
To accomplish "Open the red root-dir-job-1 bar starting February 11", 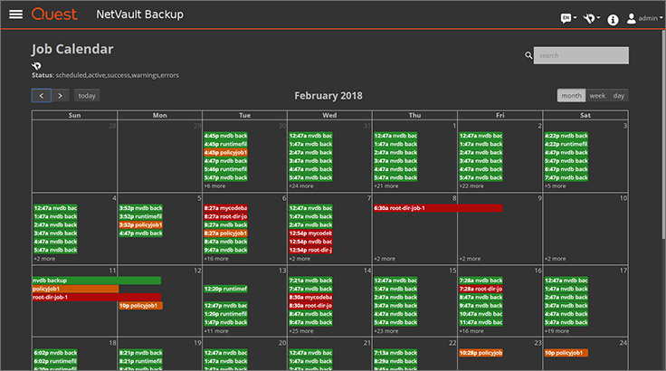I will coord(97,298).
